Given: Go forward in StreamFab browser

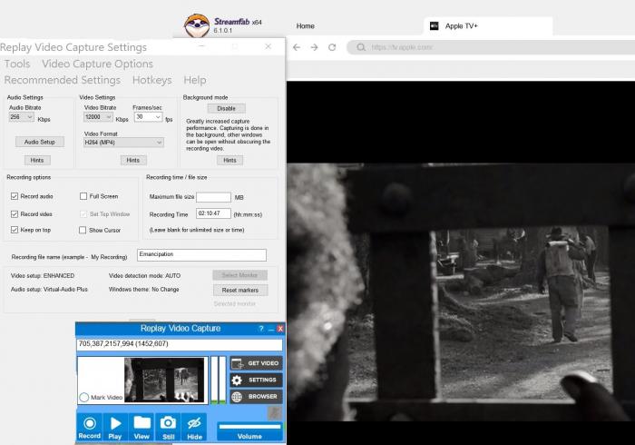Looking at the screenshot, I should point(314,47).
